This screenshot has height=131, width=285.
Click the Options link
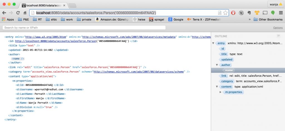coord(278,28)
